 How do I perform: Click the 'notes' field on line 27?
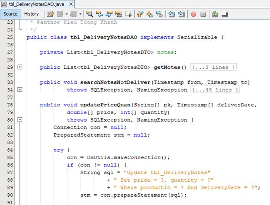click(165, 52)
